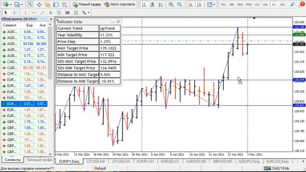Close the Indicator Data panel

118,21
